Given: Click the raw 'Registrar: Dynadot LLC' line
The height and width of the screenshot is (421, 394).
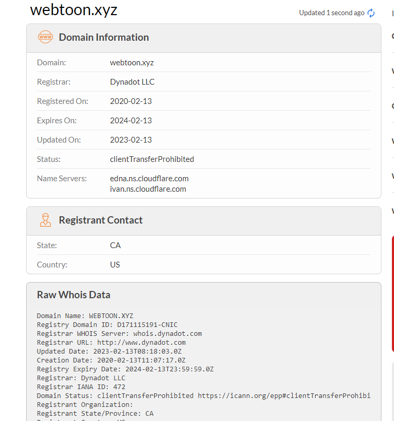Looking at the screenshot, I should click(81, 378).
